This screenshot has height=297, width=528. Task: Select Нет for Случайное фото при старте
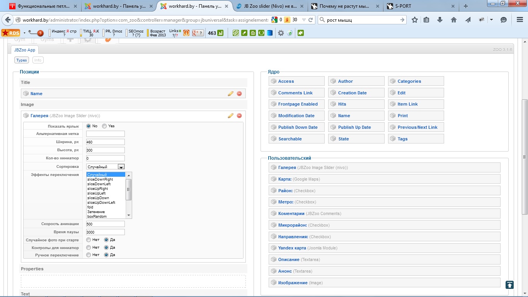89,240
